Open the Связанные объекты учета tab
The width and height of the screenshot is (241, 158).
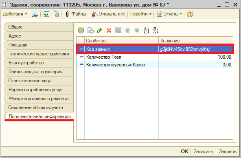[39, 108]
